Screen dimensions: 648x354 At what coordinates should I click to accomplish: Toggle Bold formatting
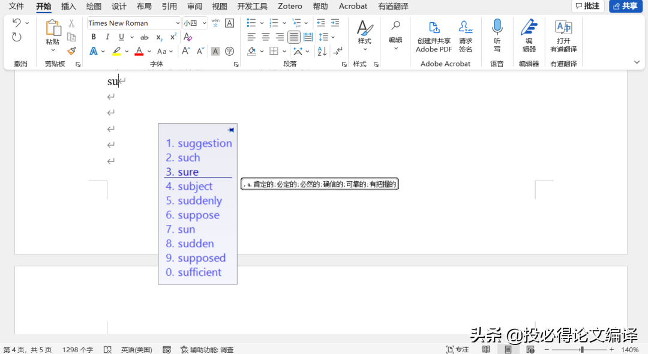[x=94, y=37]
